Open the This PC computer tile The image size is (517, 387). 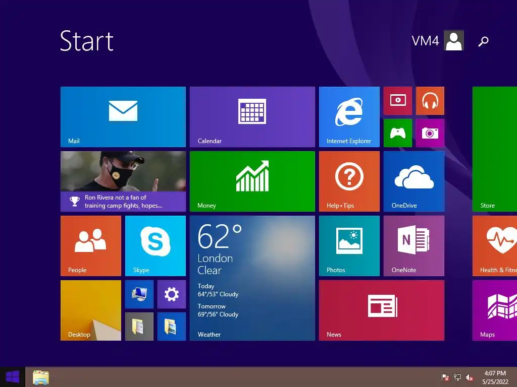tap(139, 294)
